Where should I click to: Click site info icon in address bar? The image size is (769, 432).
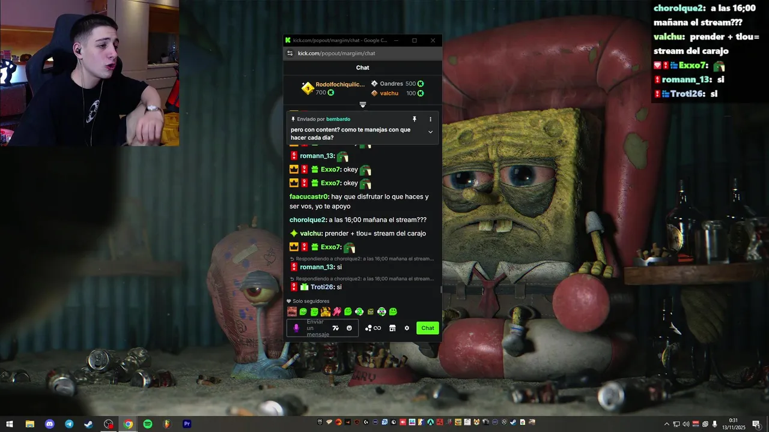click(x=290, y=53)
